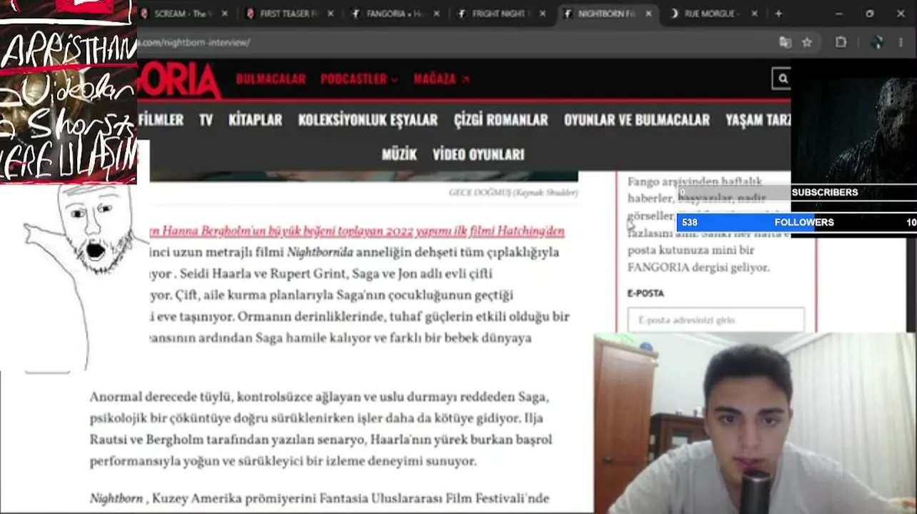Image resolution: width=917 pixels, height=514 pixels.
Task: Open the MÜZİK category
Action: pyautogui.click(x=399, y=154)
